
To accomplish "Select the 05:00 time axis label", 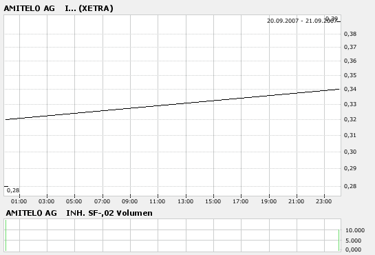I will tap(74, 201).
